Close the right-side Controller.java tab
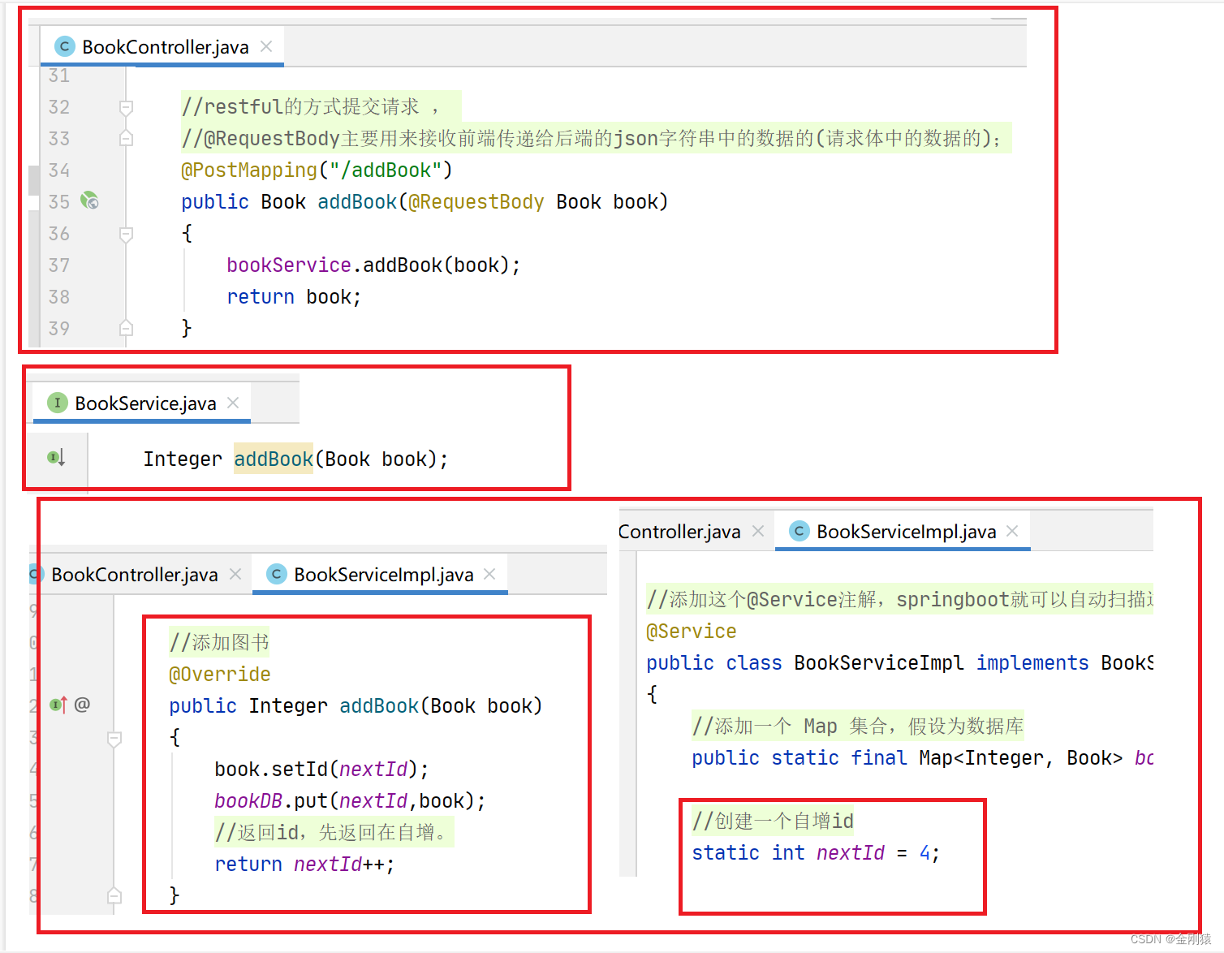The width and height of the screenshot is (1224, 953). click(758, 531)
